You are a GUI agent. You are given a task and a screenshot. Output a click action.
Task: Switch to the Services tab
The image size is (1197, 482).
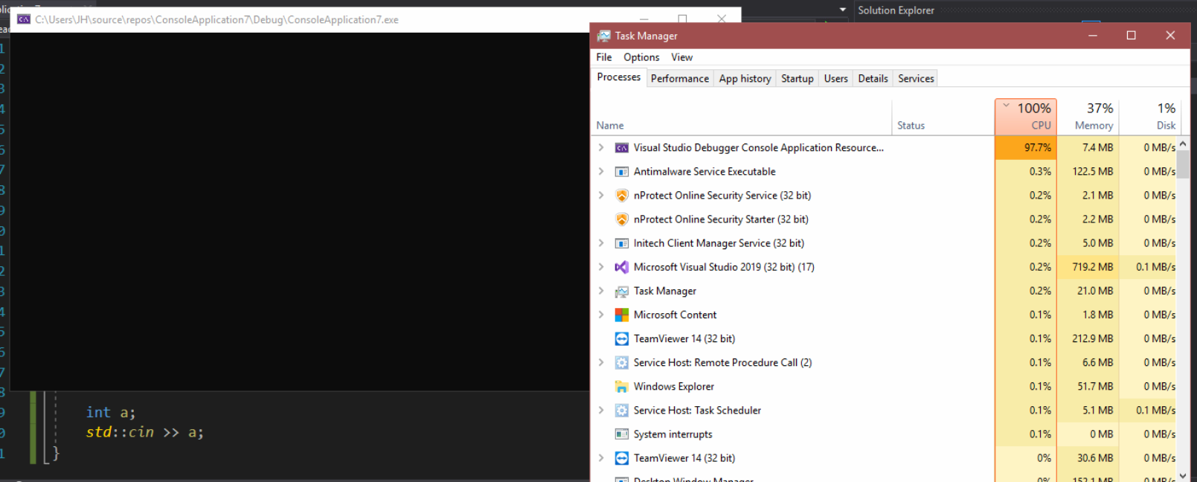[x=916, y=78]
